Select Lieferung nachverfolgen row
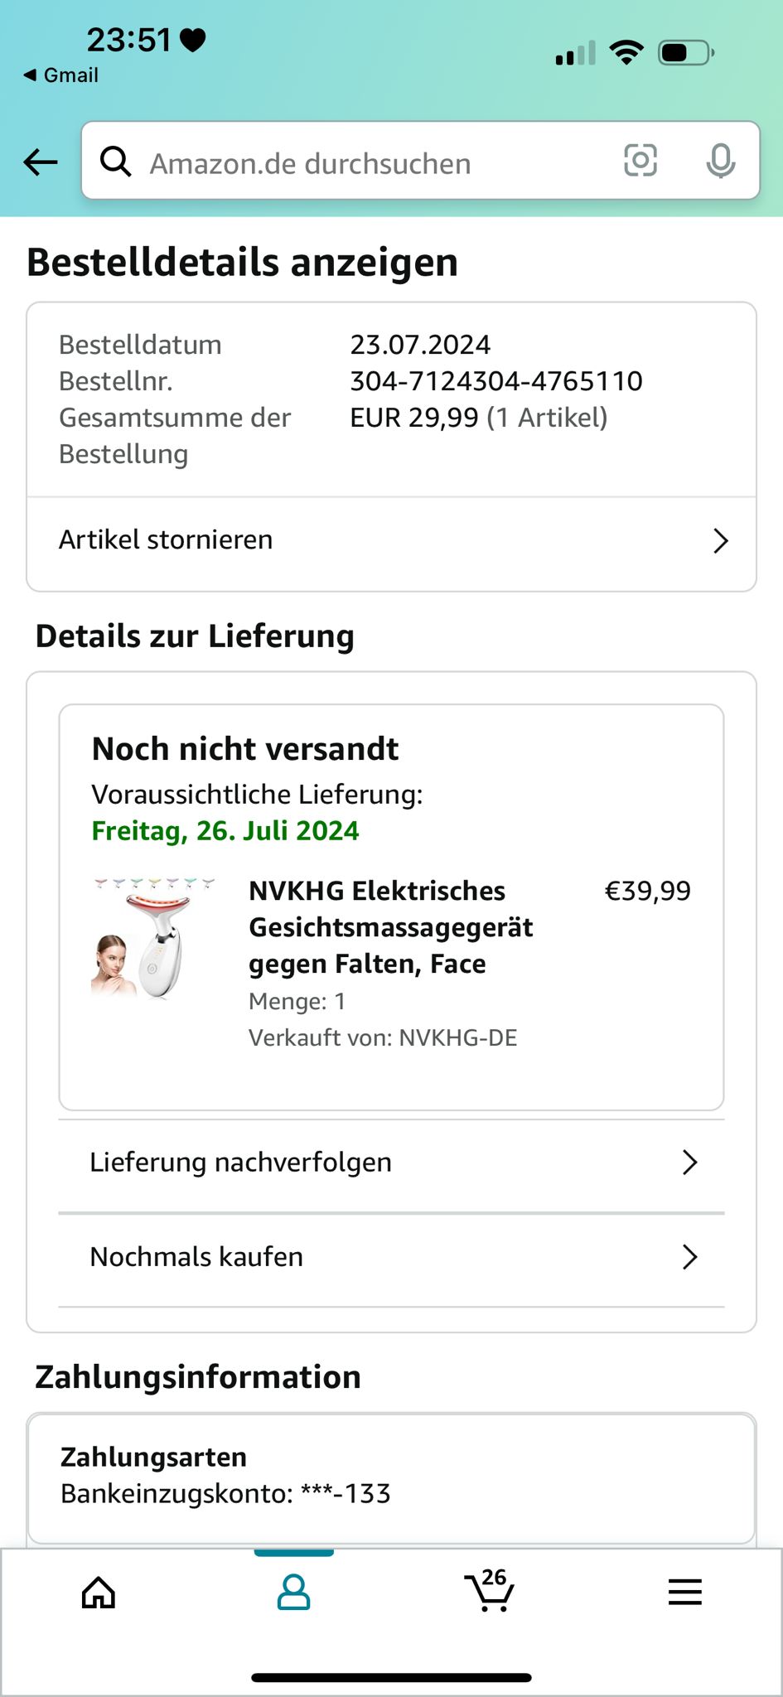This screenshot has height=1697, width=783. tap(391, 1163)
